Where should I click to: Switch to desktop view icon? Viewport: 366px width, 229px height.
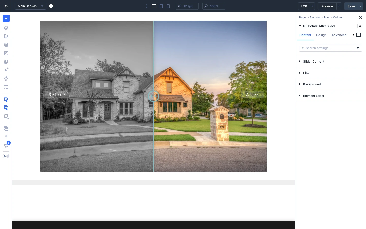[154, 6]
